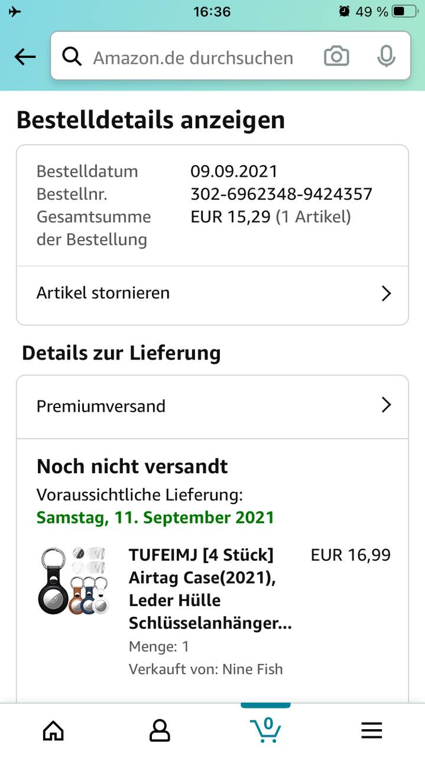425x757 pixels.
Task: Tap the airplane mode status icon
Action: pos(15,11)
